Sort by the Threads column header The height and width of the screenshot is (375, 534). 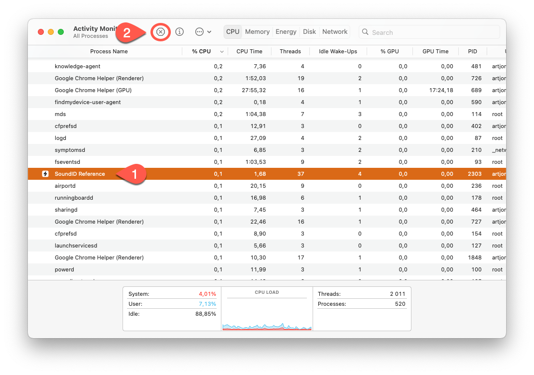coord(290,51)
